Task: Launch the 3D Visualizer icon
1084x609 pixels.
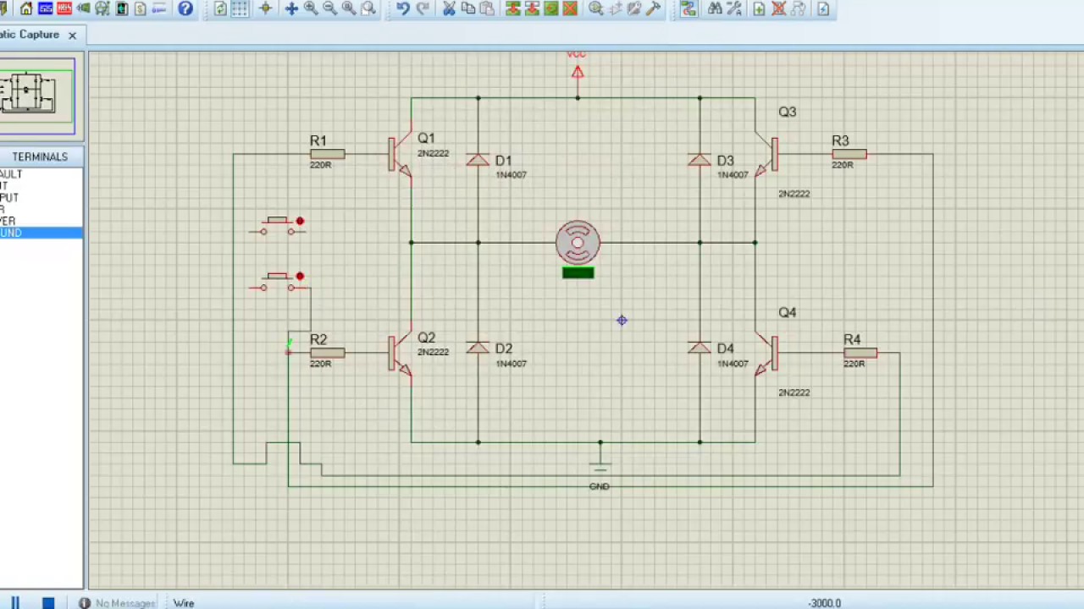Action: pos(84,8)
